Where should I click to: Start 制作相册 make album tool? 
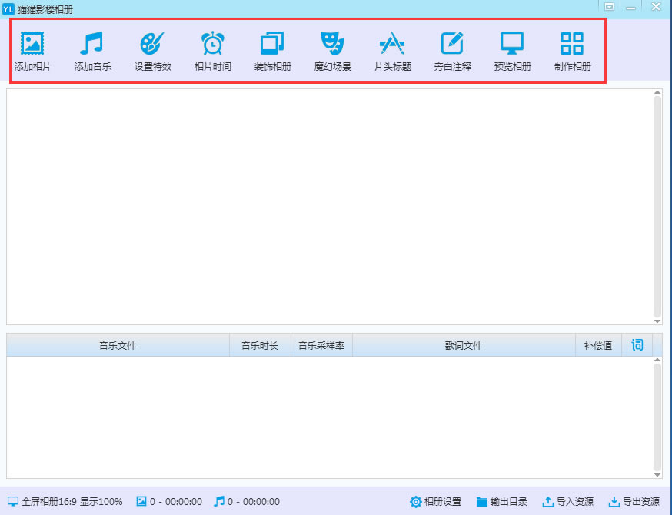(573, 51)
